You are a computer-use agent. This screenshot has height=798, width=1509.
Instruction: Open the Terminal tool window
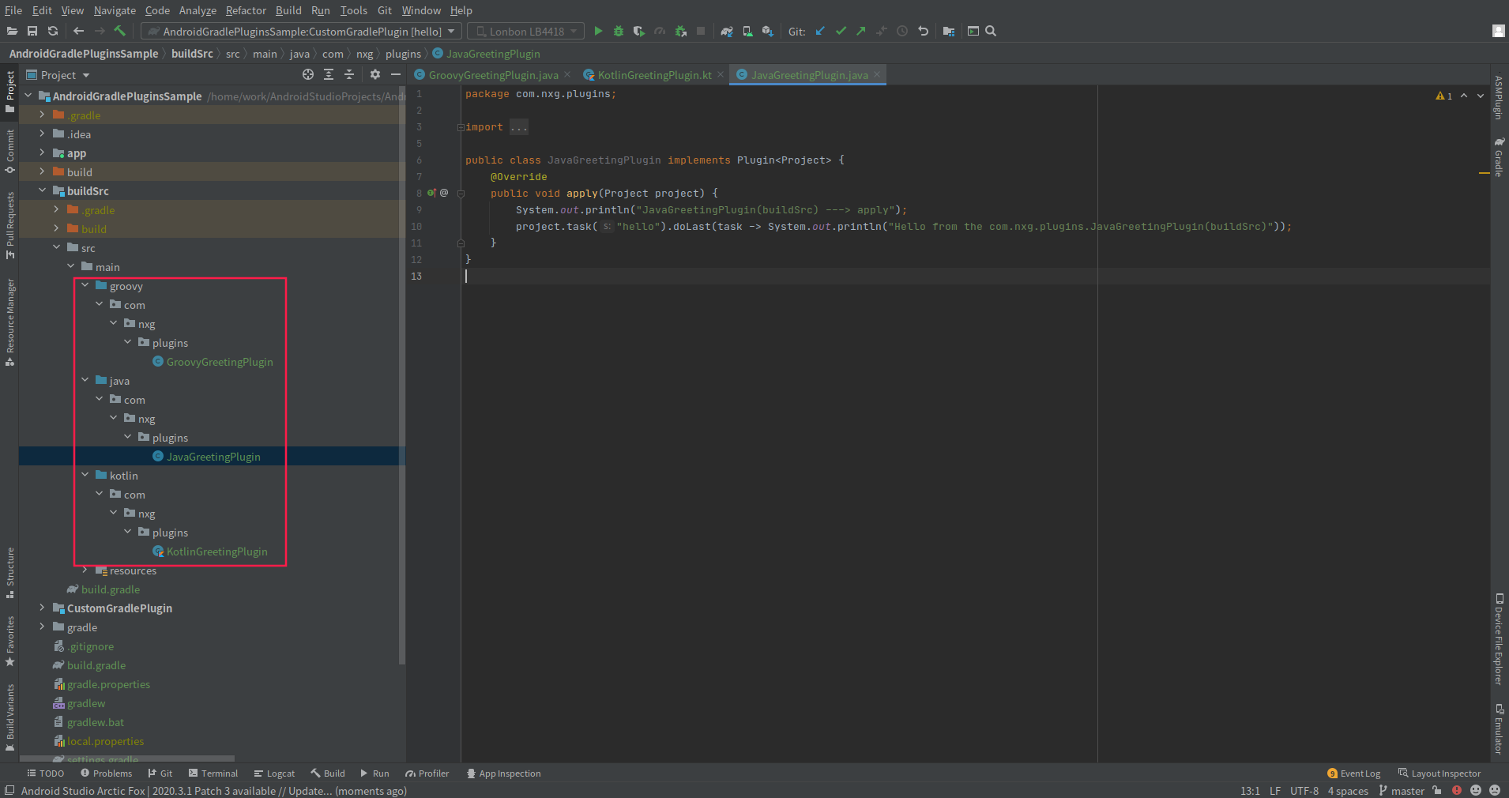213,773
